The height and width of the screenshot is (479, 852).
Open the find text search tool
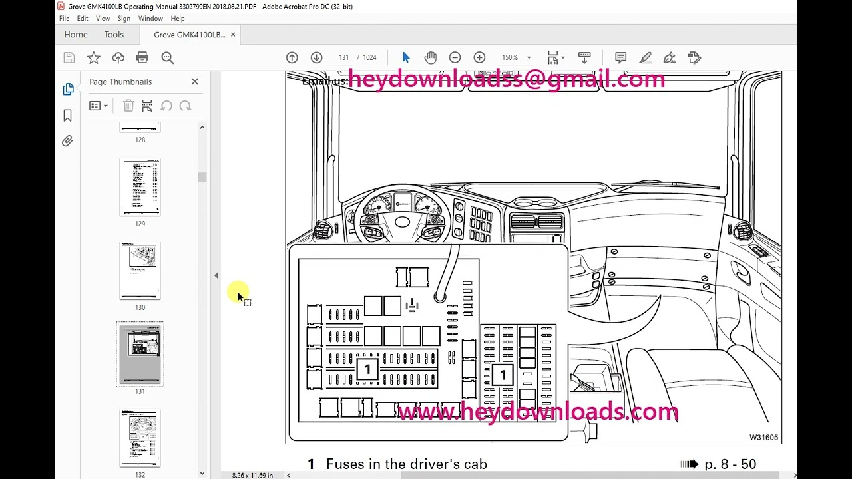click(x=168, y=58)
